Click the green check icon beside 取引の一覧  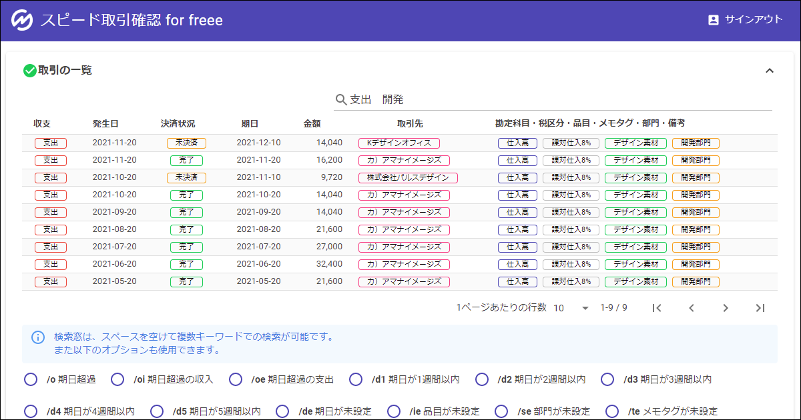point(29,69)
